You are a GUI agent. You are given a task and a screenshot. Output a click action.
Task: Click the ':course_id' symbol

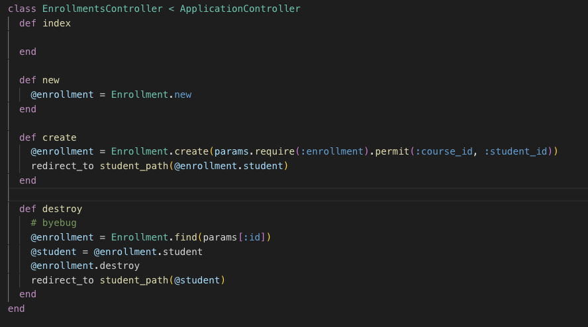click(x=444, y=151)
